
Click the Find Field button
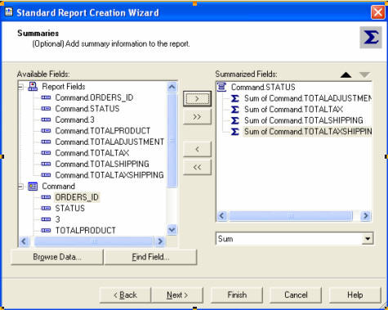(150, 257)
